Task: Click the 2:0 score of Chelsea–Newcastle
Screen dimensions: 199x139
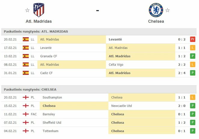Action: pos(182,106)
